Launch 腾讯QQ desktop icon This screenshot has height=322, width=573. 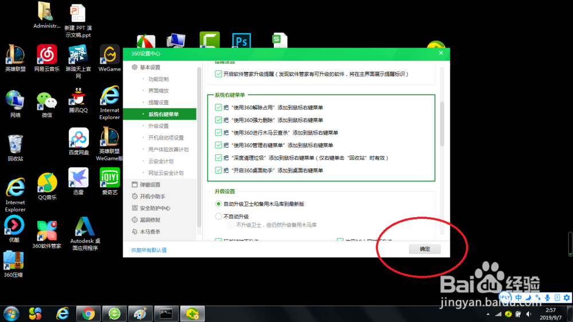pyautogui.click(x=78, y=100)
